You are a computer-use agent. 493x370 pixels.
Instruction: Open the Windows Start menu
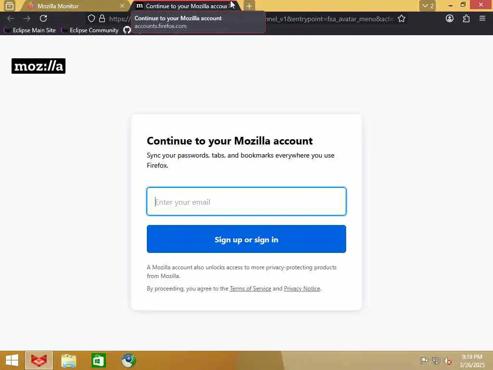tap(12, 360)
